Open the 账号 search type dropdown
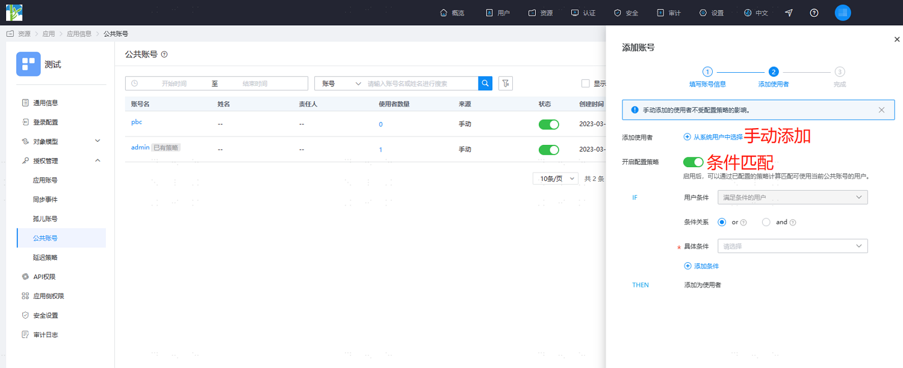The height and width of the screenshot is (368, 903). [x=340, y=84]
